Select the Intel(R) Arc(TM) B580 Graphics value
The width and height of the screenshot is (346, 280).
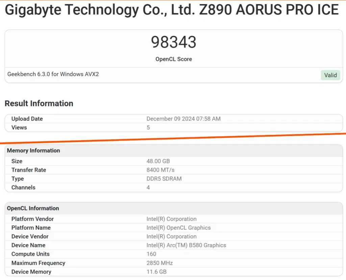pos(186,245)
